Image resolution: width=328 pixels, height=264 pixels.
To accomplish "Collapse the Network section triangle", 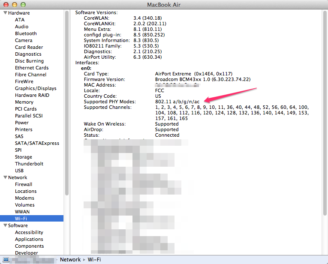I will [x=6, y=177].
